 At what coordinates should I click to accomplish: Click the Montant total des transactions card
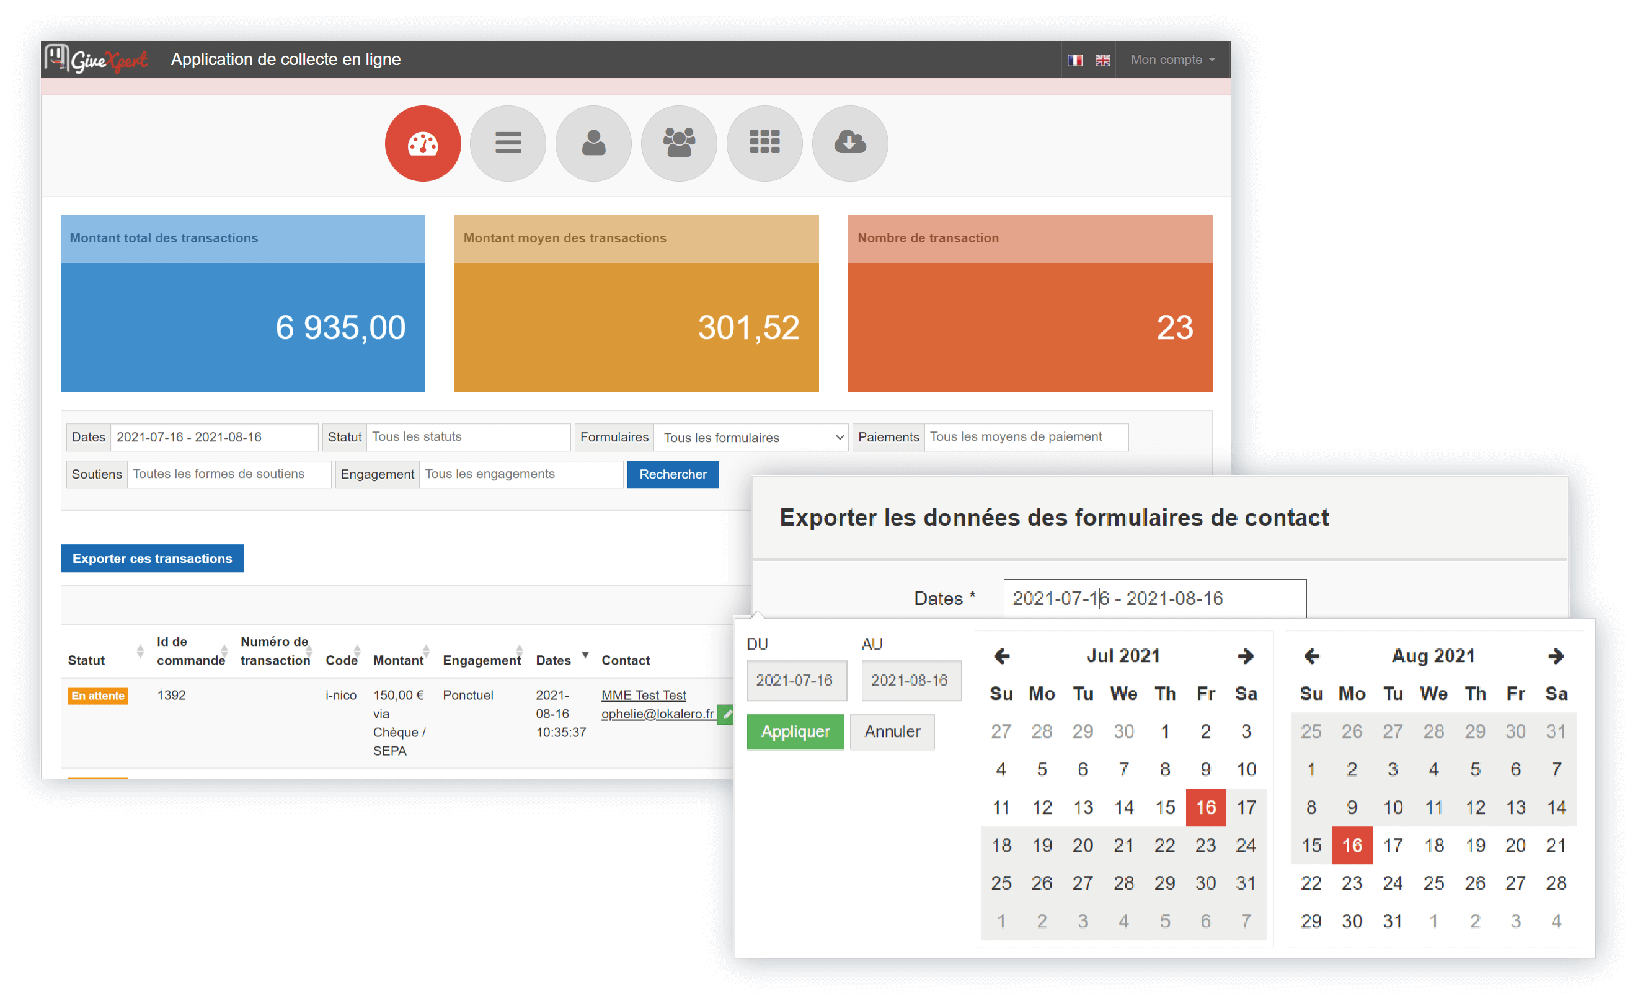(243, 304)
